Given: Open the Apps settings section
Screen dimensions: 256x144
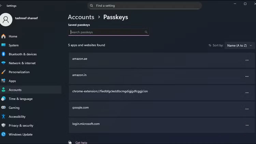Looking at the screenshot, I should pyautogui.click(x=12, y=81).
